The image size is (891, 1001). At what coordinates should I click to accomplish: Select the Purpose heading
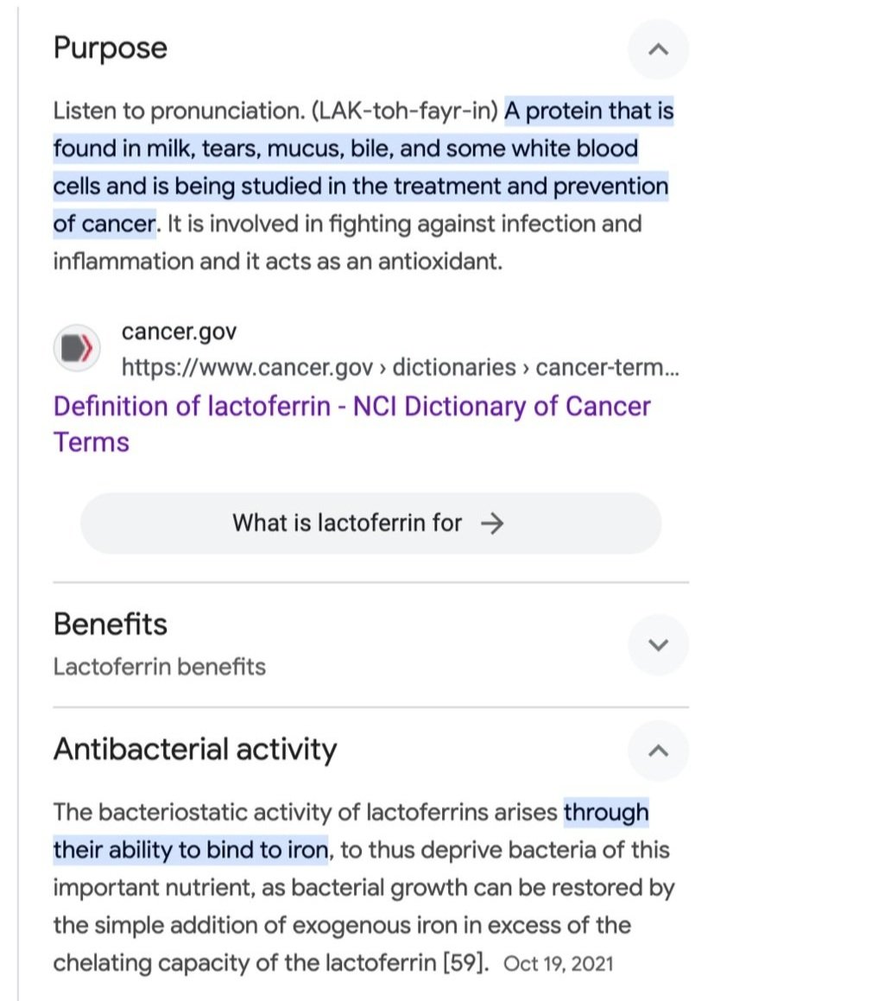click(111, 48)
